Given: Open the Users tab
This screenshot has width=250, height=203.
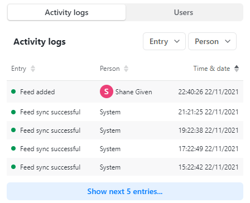Looking at the screenshot, I should pos(184,12).
